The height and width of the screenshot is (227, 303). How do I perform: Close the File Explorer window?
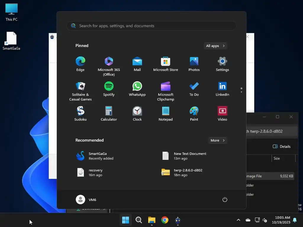click(291, 117)
